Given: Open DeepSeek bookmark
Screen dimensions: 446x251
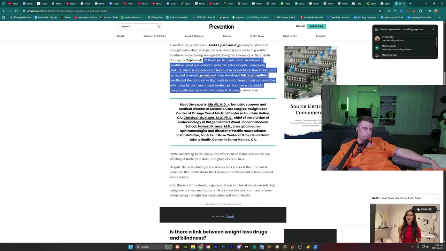Looking at the screenshot, I should 338,17.
